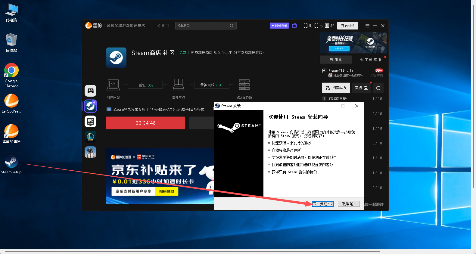This screenshot has width=476, height=254.
Task: Select the League of Legends sidebar icon
Action: (x=90, y=137)
